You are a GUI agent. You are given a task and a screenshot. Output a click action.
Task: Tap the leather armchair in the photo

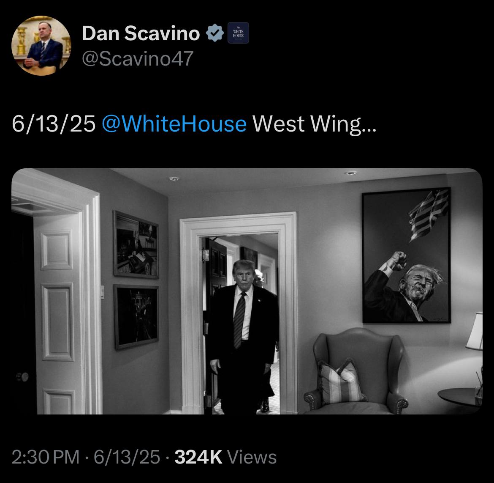[356, 372]
